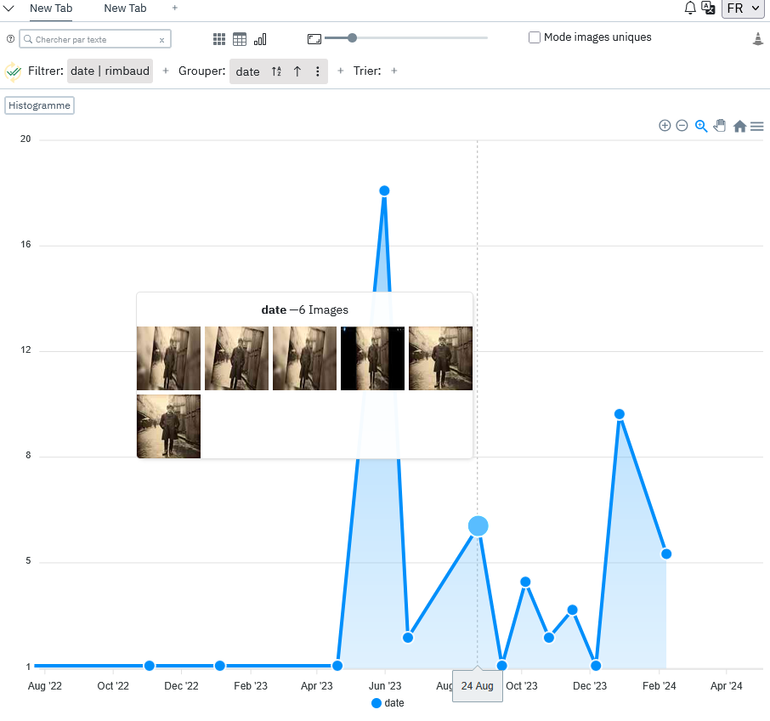Activate the selection zoom magnifier tool
The image size is (770, 721).
(701, 126)
